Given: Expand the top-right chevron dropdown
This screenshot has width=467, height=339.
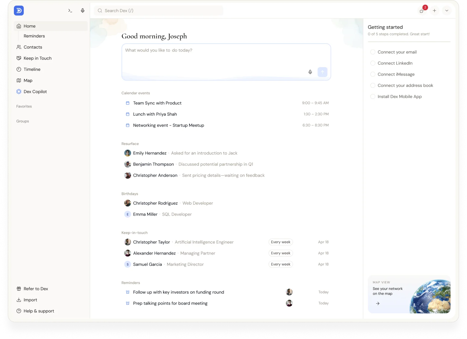Looking at the screenshot, I should 447,11.
